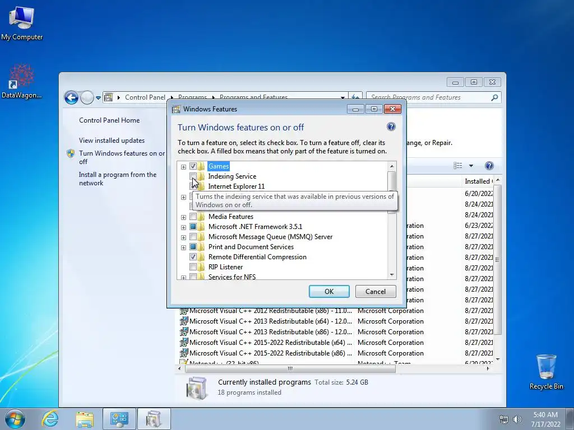
Task: Open Windows Explorer from taskbar
Action: [x=85, y=419]
